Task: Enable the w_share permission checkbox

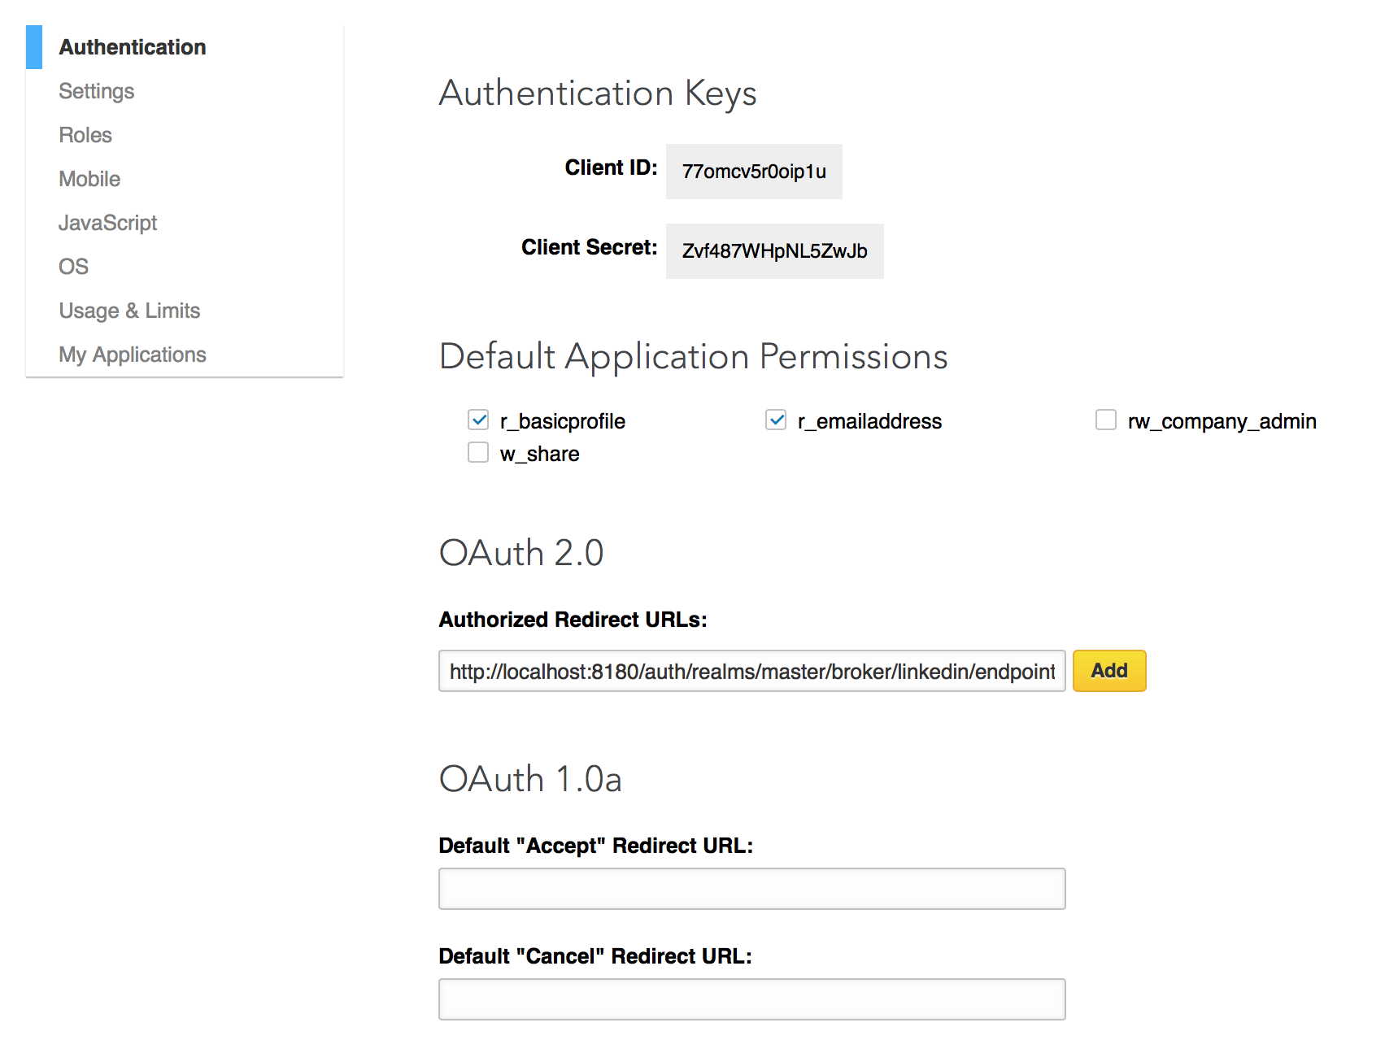Action: point(478,452)
